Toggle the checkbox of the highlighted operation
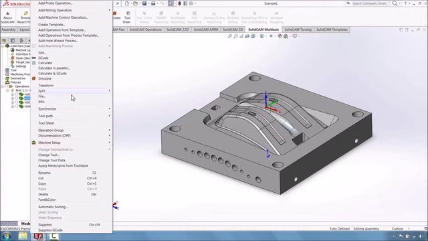The image size is (428, 241). (17, 98)
